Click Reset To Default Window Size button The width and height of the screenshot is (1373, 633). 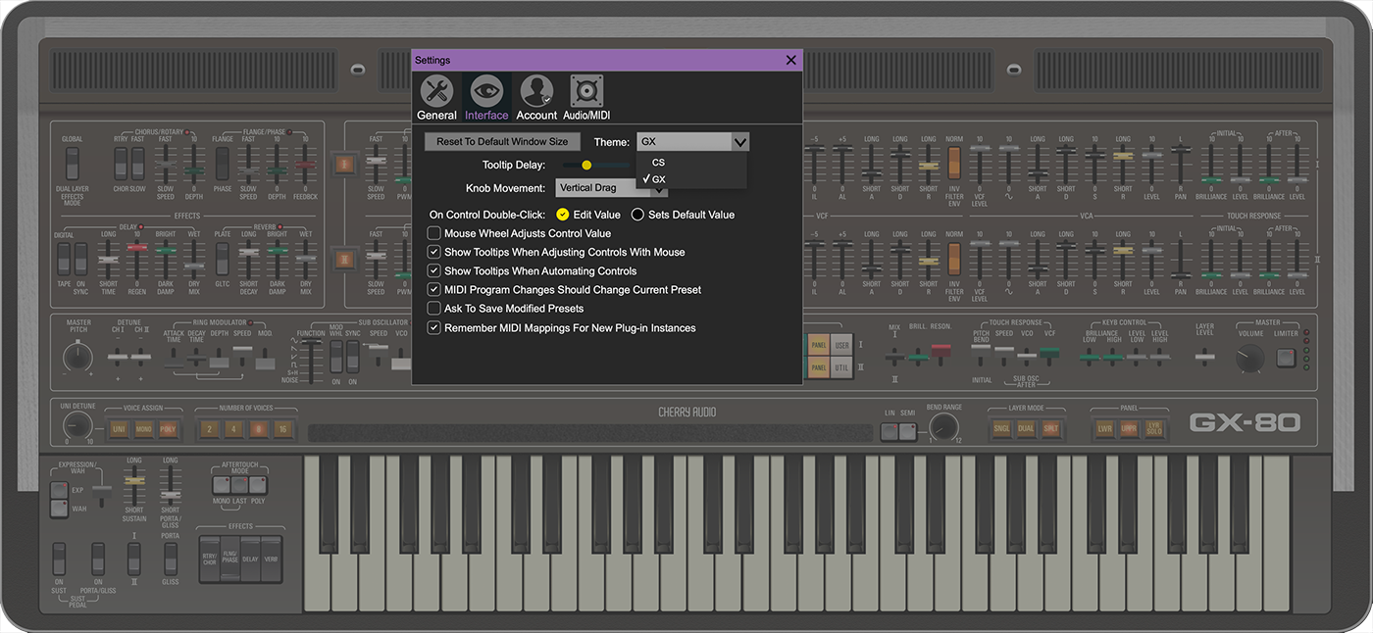click(x=502, y=142)
